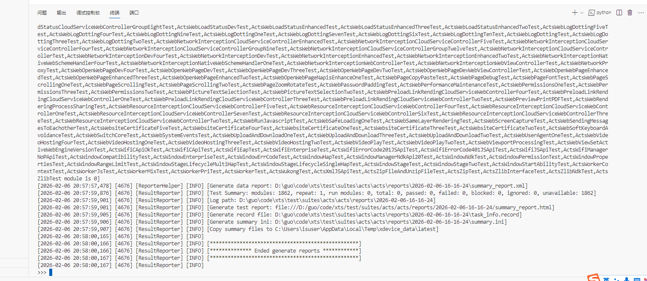Open the Sogou soft keyboard icon
The image size is (647, 281).
coord(636,279)
